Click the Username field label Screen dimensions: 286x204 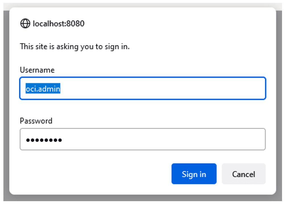(37, 70)
